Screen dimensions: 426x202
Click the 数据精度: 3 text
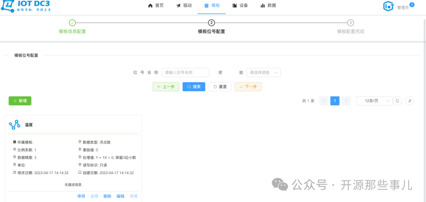coord(27,157)
